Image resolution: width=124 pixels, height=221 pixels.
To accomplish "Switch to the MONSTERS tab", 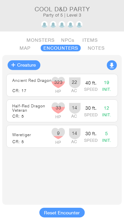I will pos(40,40).
